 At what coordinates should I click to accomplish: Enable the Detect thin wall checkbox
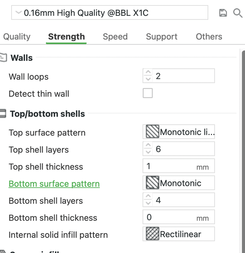click(148, 93)
